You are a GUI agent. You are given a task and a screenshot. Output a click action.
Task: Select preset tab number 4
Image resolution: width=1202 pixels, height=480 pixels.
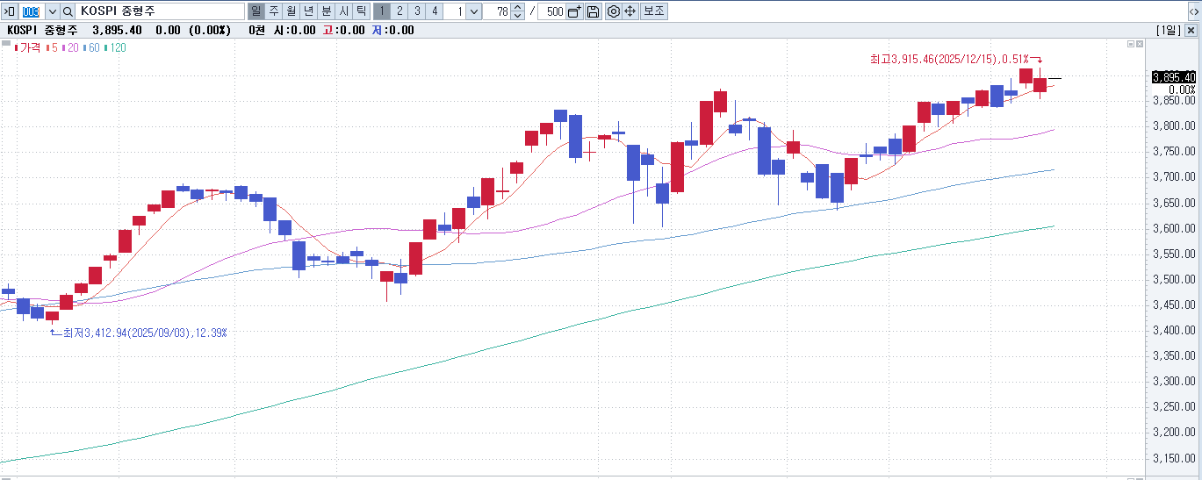click(x=435, y=11)
